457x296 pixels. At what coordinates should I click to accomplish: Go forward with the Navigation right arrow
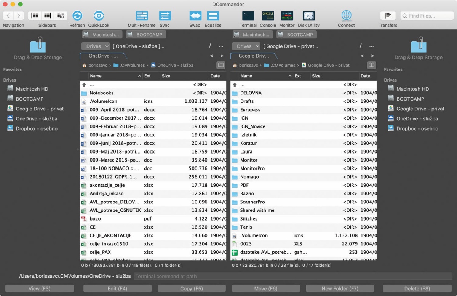pos(19,16)
